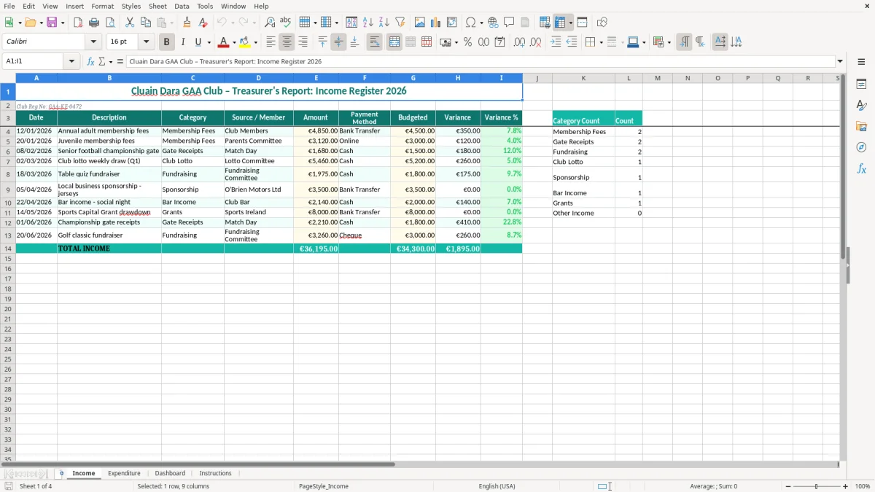Toggle Italic formatting
The image size is (875, 492).
click(x=183, y=42)
